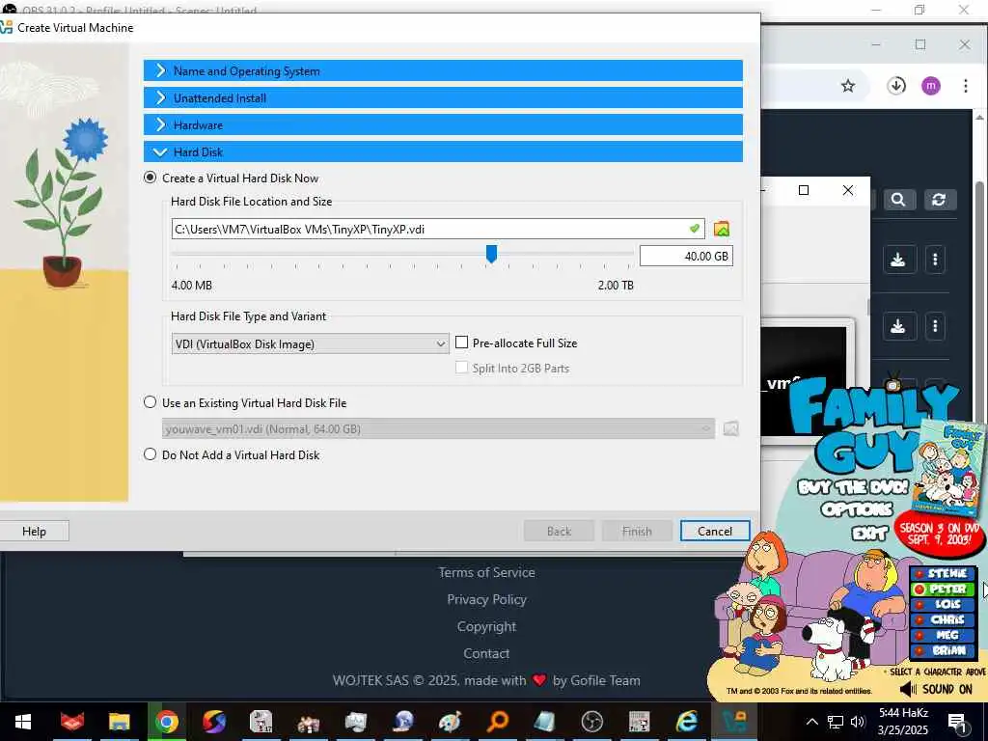Image resolution: width=988 pixels, height=741 pixels.
Task: Open orange magnifier search app in taskbar
Action: click(497, 722)
